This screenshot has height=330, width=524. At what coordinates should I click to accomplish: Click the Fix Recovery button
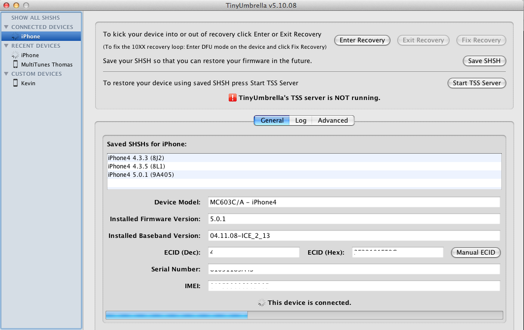(x=481, y=40)
